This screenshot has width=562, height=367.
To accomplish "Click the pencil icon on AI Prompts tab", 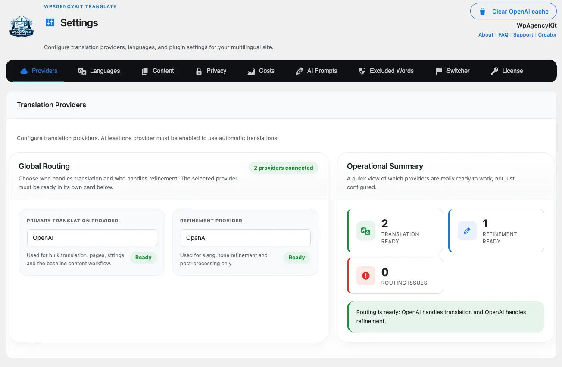I will click(x=299, y=71).
